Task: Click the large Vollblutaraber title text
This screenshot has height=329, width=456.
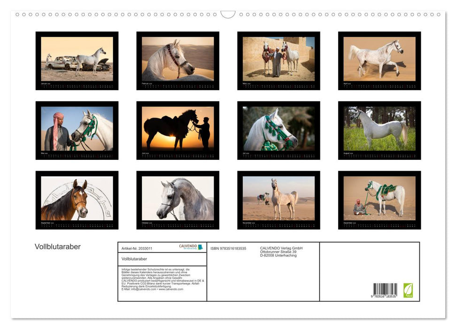Action: 58,247
